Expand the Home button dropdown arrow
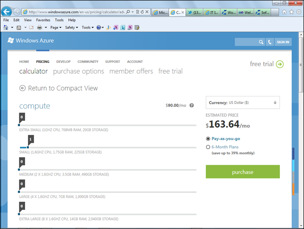The image size is (304, 229). [x=12, y=27]
